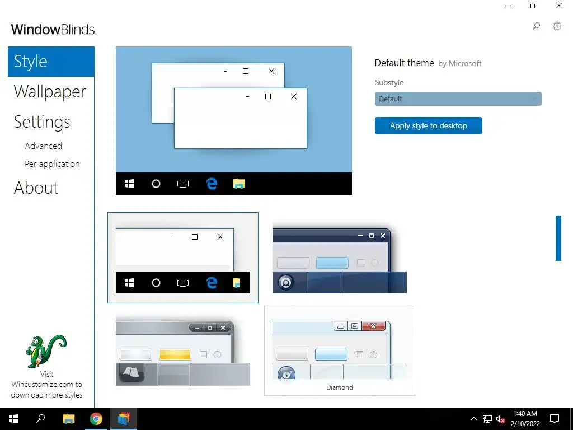Screen dimensions: 573x430
Task: Open Per application settings
Action: [52, 164]
